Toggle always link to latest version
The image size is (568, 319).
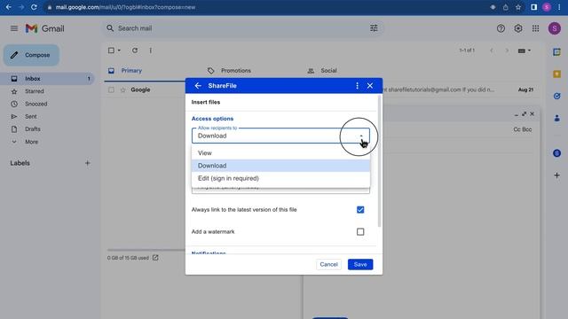pyautogui.click(x=360, y=210)
